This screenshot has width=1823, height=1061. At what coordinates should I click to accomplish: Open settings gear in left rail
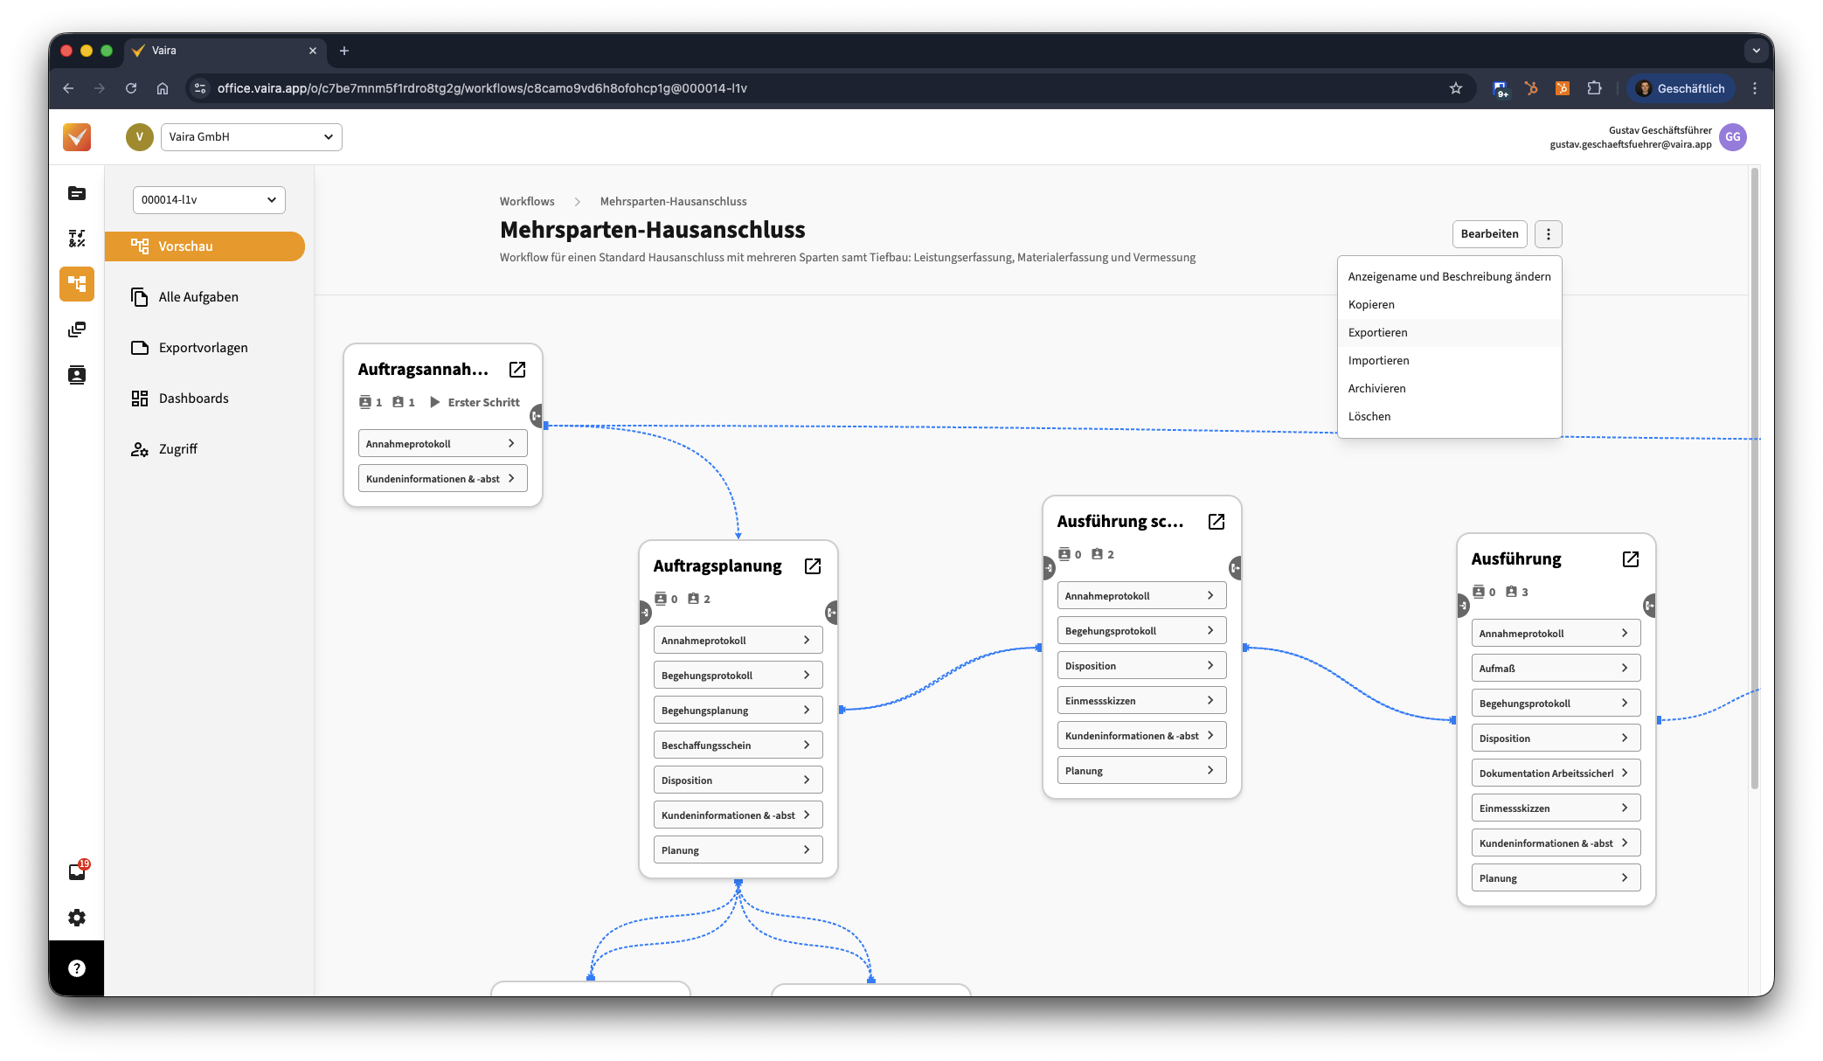pyautogui.click(x=77, y=918)
